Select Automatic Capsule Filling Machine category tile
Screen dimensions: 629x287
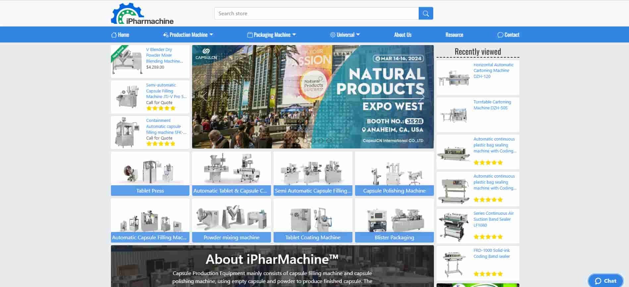(x=150, y=220)
